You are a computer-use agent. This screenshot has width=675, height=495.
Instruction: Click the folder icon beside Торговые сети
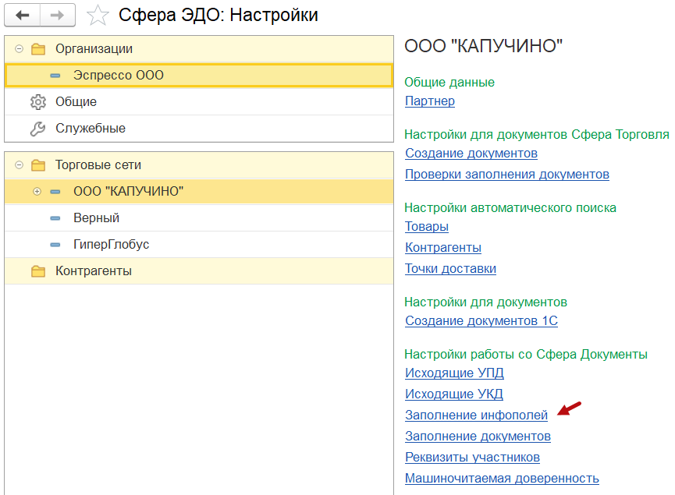(x=38, y=165)
